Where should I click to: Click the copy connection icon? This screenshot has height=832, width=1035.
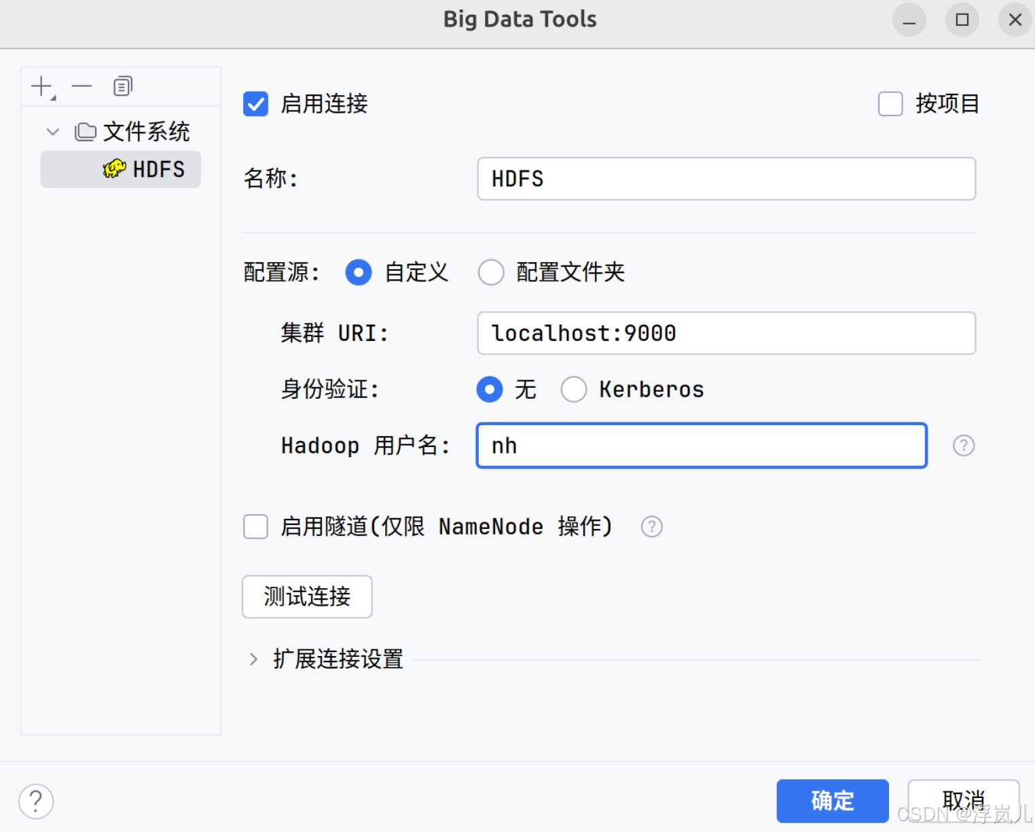[x=122, y=86]
